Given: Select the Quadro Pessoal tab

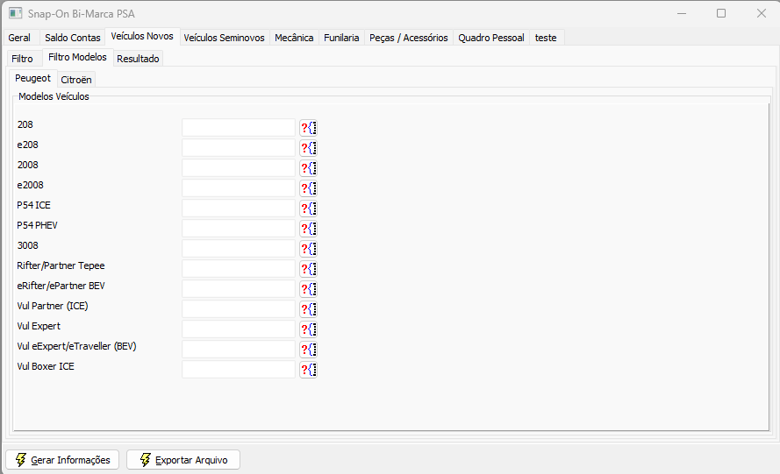Looking at the screenshot, I should tap(491, 38).
